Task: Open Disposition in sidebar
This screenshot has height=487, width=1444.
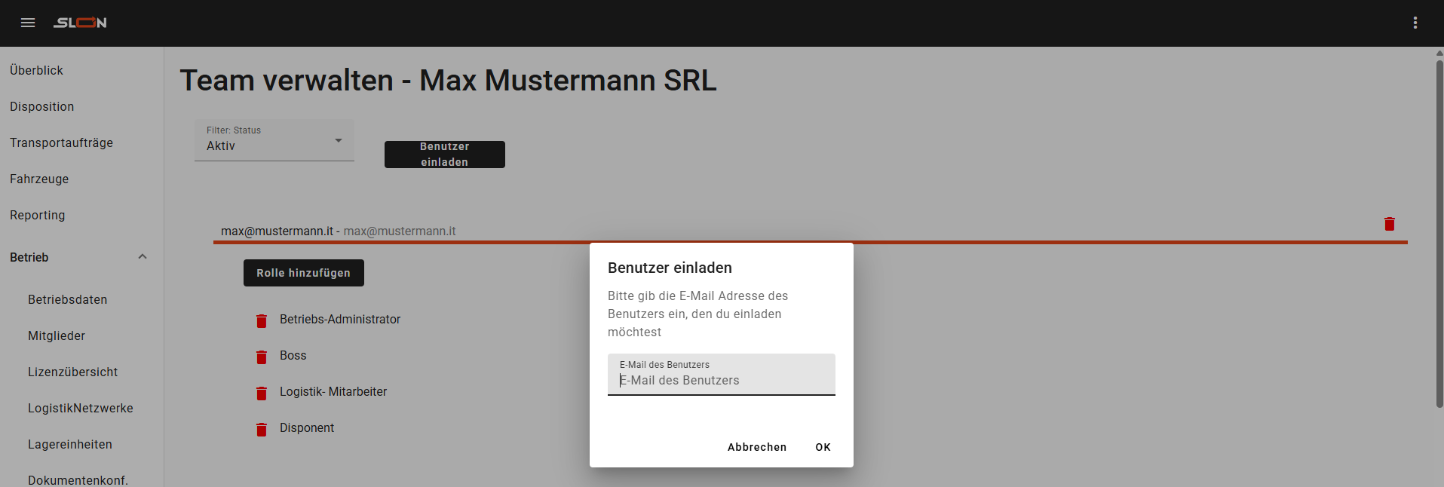Action: click(x=42, y=106)
